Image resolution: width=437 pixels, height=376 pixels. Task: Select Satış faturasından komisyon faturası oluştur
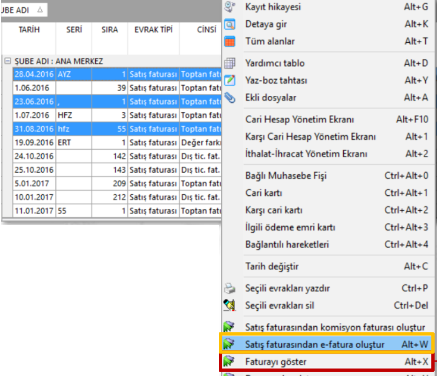[x=335, y=327]
